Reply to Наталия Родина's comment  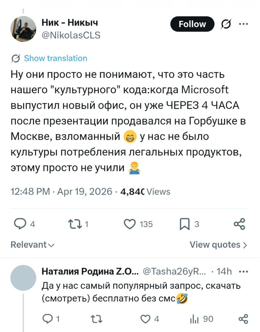coord(48,319)
